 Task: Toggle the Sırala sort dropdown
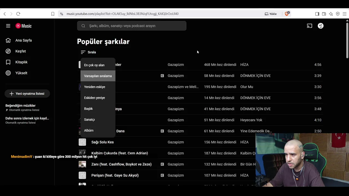(x=88, y=52)
